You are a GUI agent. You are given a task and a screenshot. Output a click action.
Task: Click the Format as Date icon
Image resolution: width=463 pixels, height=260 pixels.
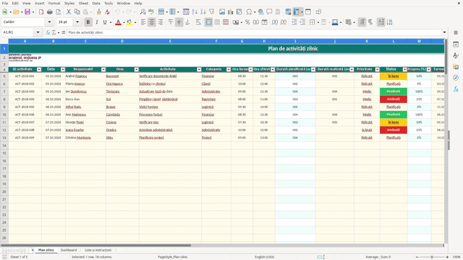pos(264,22)
